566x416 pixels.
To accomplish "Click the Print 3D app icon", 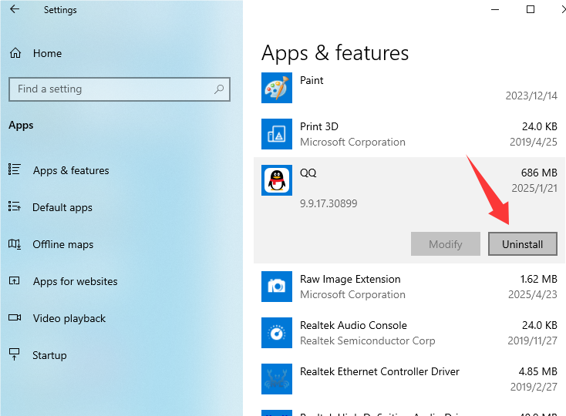I will point(276,134).
